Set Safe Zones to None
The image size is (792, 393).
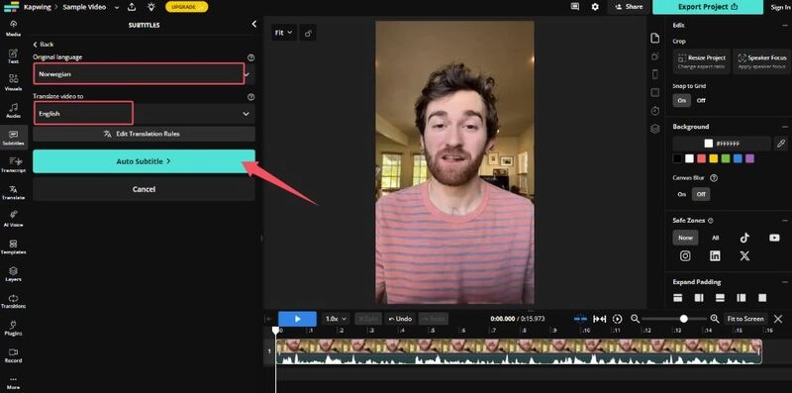pyautogui.click(x=685, y=238)
